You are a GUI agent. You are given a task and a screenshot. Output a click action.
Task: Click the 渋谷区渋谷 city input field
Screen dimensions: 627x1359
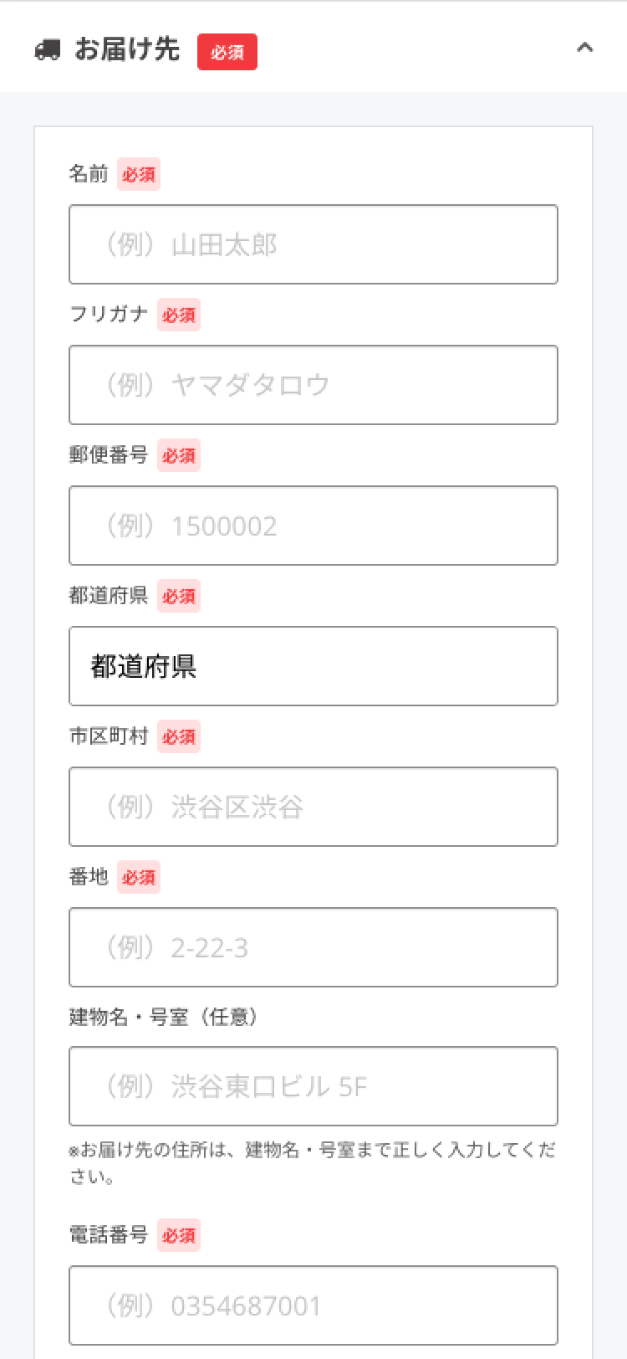pos(313,807)
